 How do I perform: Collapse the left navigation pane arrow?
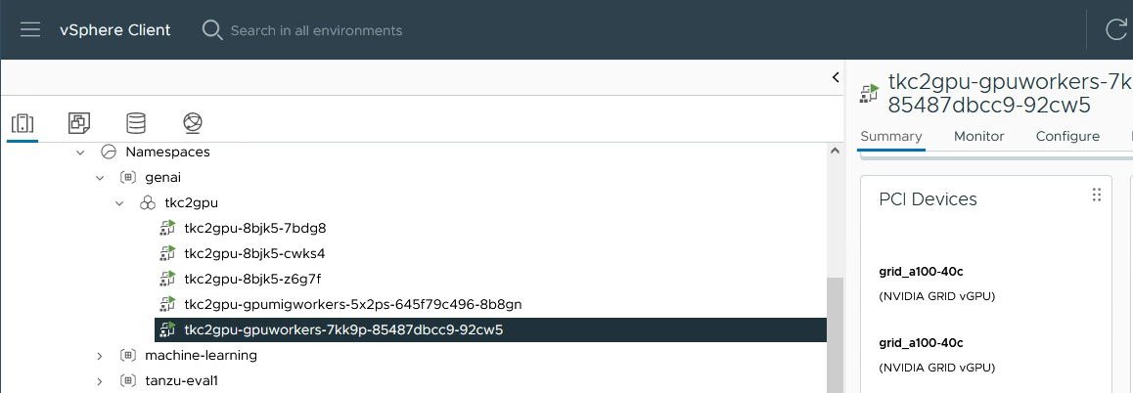click(x=836, y=77)
